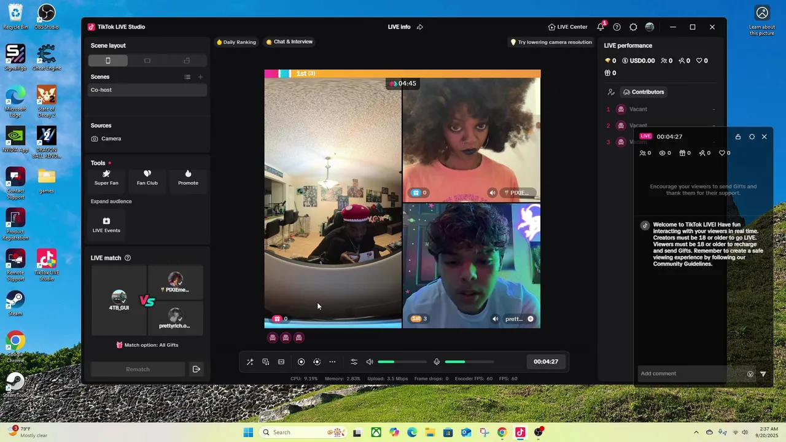Open LIVE match help question icon
This screenshot has width=786, height=442.
[x=128, y=258]
